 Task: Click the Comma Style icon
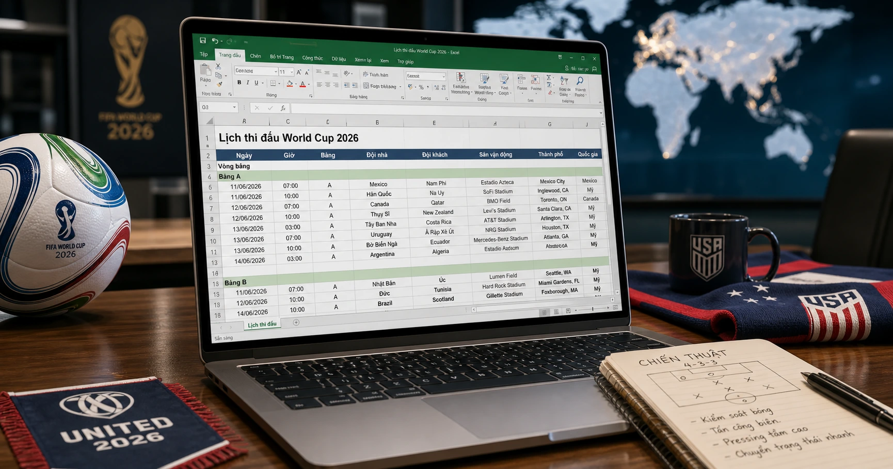coord(428,87)
